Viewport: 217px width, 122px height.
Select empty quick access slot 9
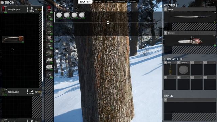197,84
